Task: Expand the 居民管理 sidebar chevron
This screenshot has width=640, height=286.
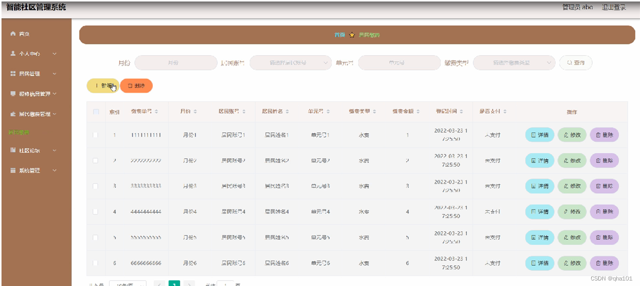Action: pos(54,73)
